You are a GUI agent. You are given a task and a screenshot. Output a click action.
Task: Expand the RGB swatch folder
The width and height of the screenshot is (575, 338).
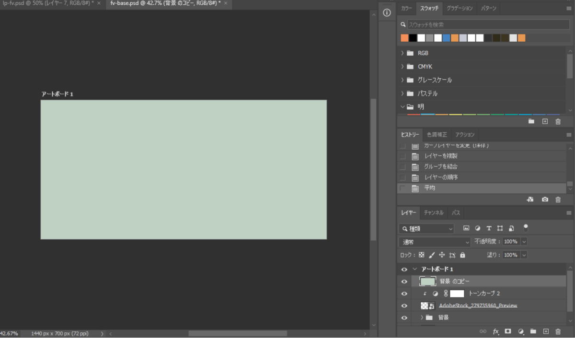pyautogui.click(x=402, y=53)
